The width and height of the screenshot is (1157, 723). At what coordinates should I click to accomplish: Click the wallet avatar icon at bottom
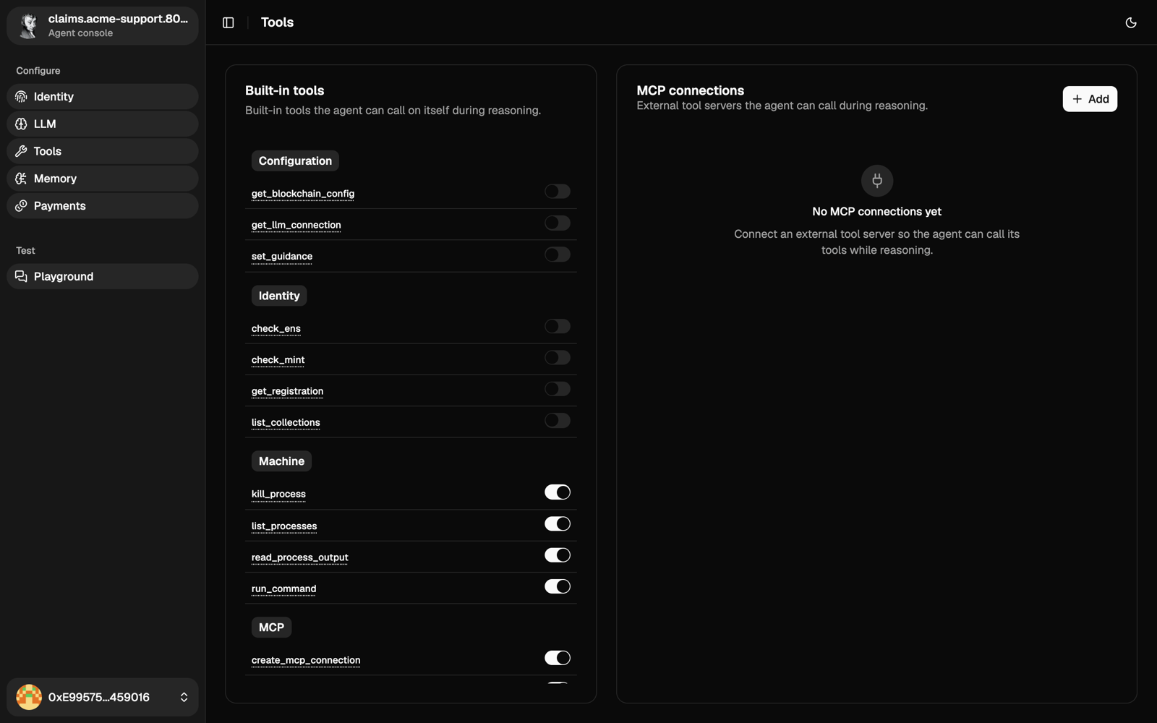point(29,697)
